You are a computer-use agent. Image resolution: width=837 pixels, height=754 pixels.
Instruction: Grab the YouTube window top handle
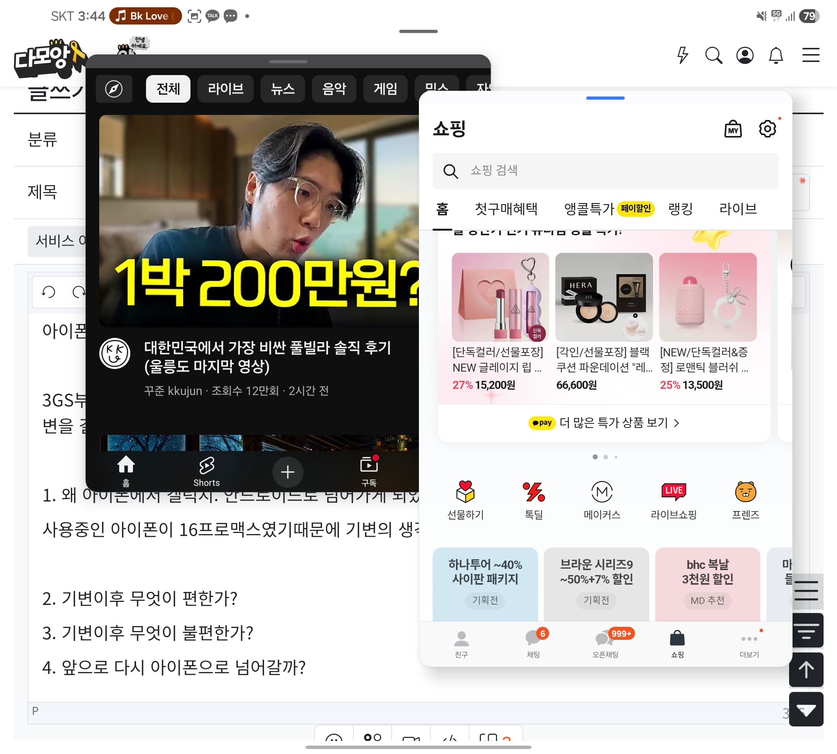(x=287, y=62)
